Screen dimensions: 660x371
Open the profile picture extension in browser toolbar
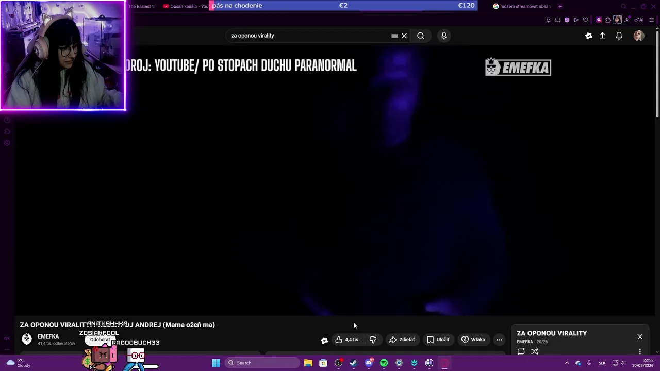click(x=617, y=20)
